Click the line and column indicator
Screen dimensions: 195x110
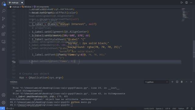[149, 108]
